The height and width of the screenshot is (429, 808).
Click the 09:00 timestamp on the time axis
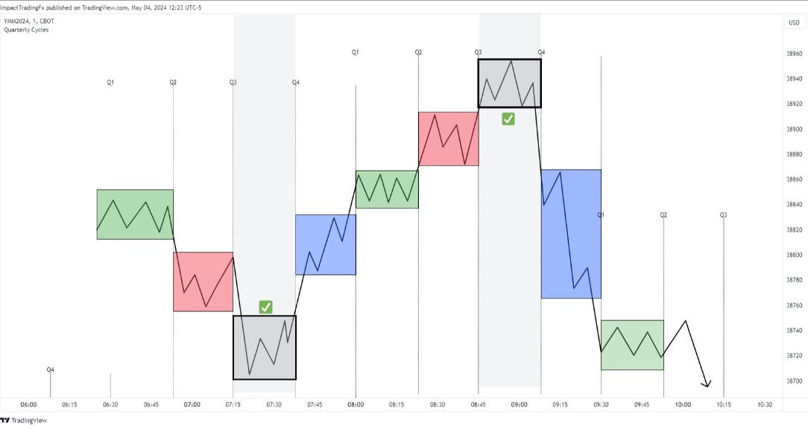519,404
